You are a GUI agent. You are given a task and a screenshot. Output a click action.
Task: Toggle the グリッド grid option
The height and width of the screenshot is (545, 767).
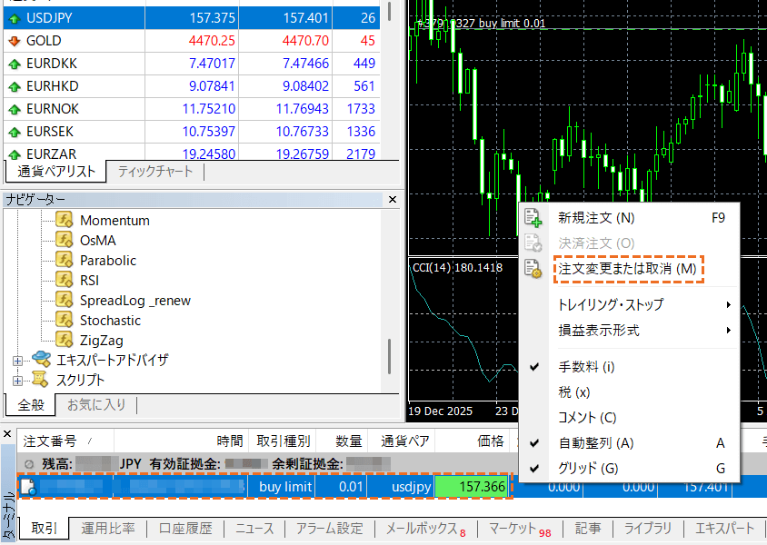537,469
